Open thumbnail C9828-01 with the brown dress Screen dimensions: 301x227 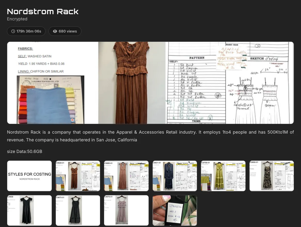pos(78,176)
